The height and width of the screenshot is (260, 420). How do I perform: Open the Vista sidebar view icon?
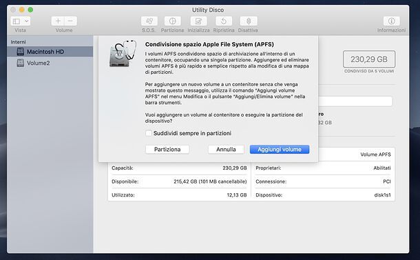click(x=17, y=21)
